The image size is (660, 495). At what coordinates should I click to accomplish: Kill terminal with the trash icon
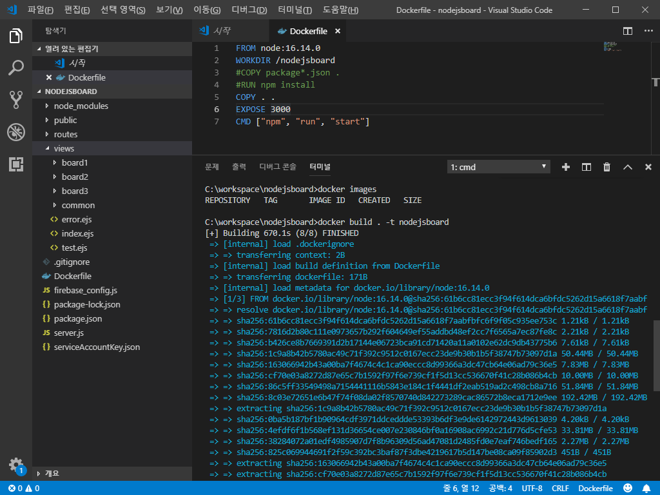click(x=607, y=167)
